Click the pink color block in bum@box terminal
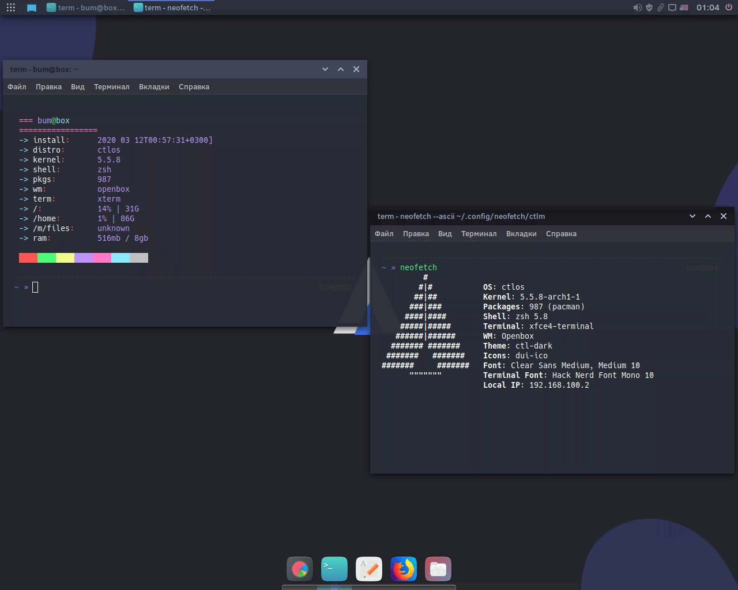The image size is (738, 590). [102, 258]
